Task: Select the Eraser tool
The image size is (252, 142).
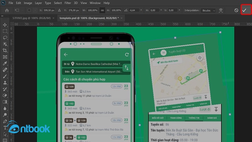Action: click(5, 96)
